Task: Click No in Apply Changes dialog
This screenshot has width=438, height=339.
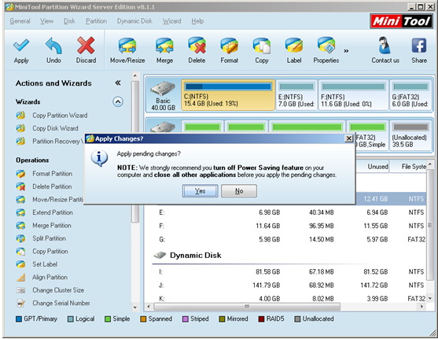Action: (x=239, y=191)
